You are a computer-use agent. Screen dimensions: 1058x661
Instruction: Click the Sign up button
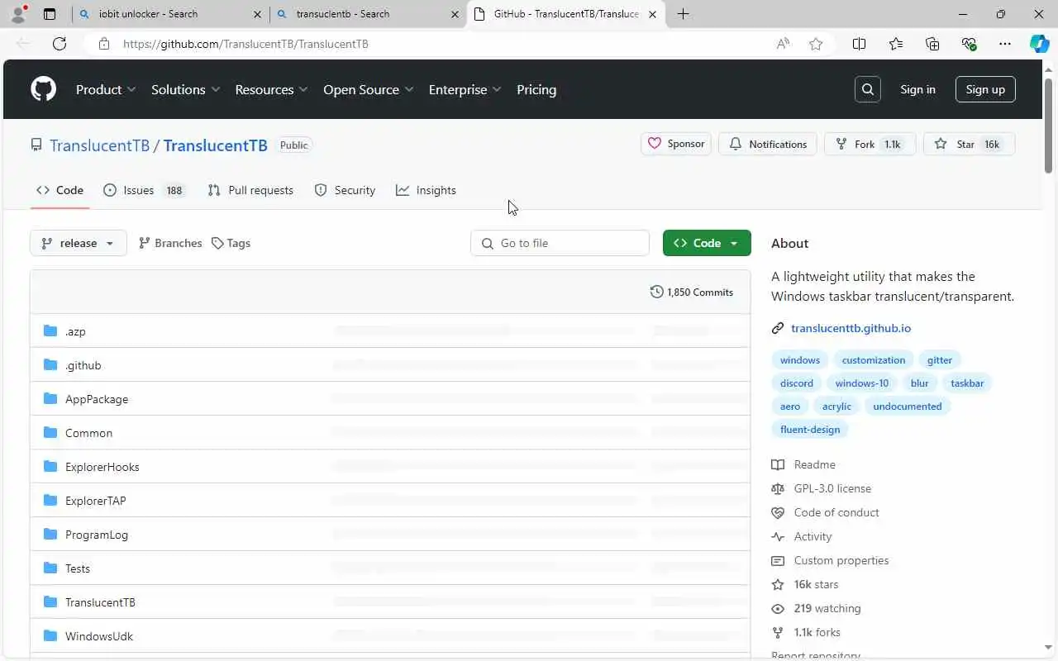[985, 89]
